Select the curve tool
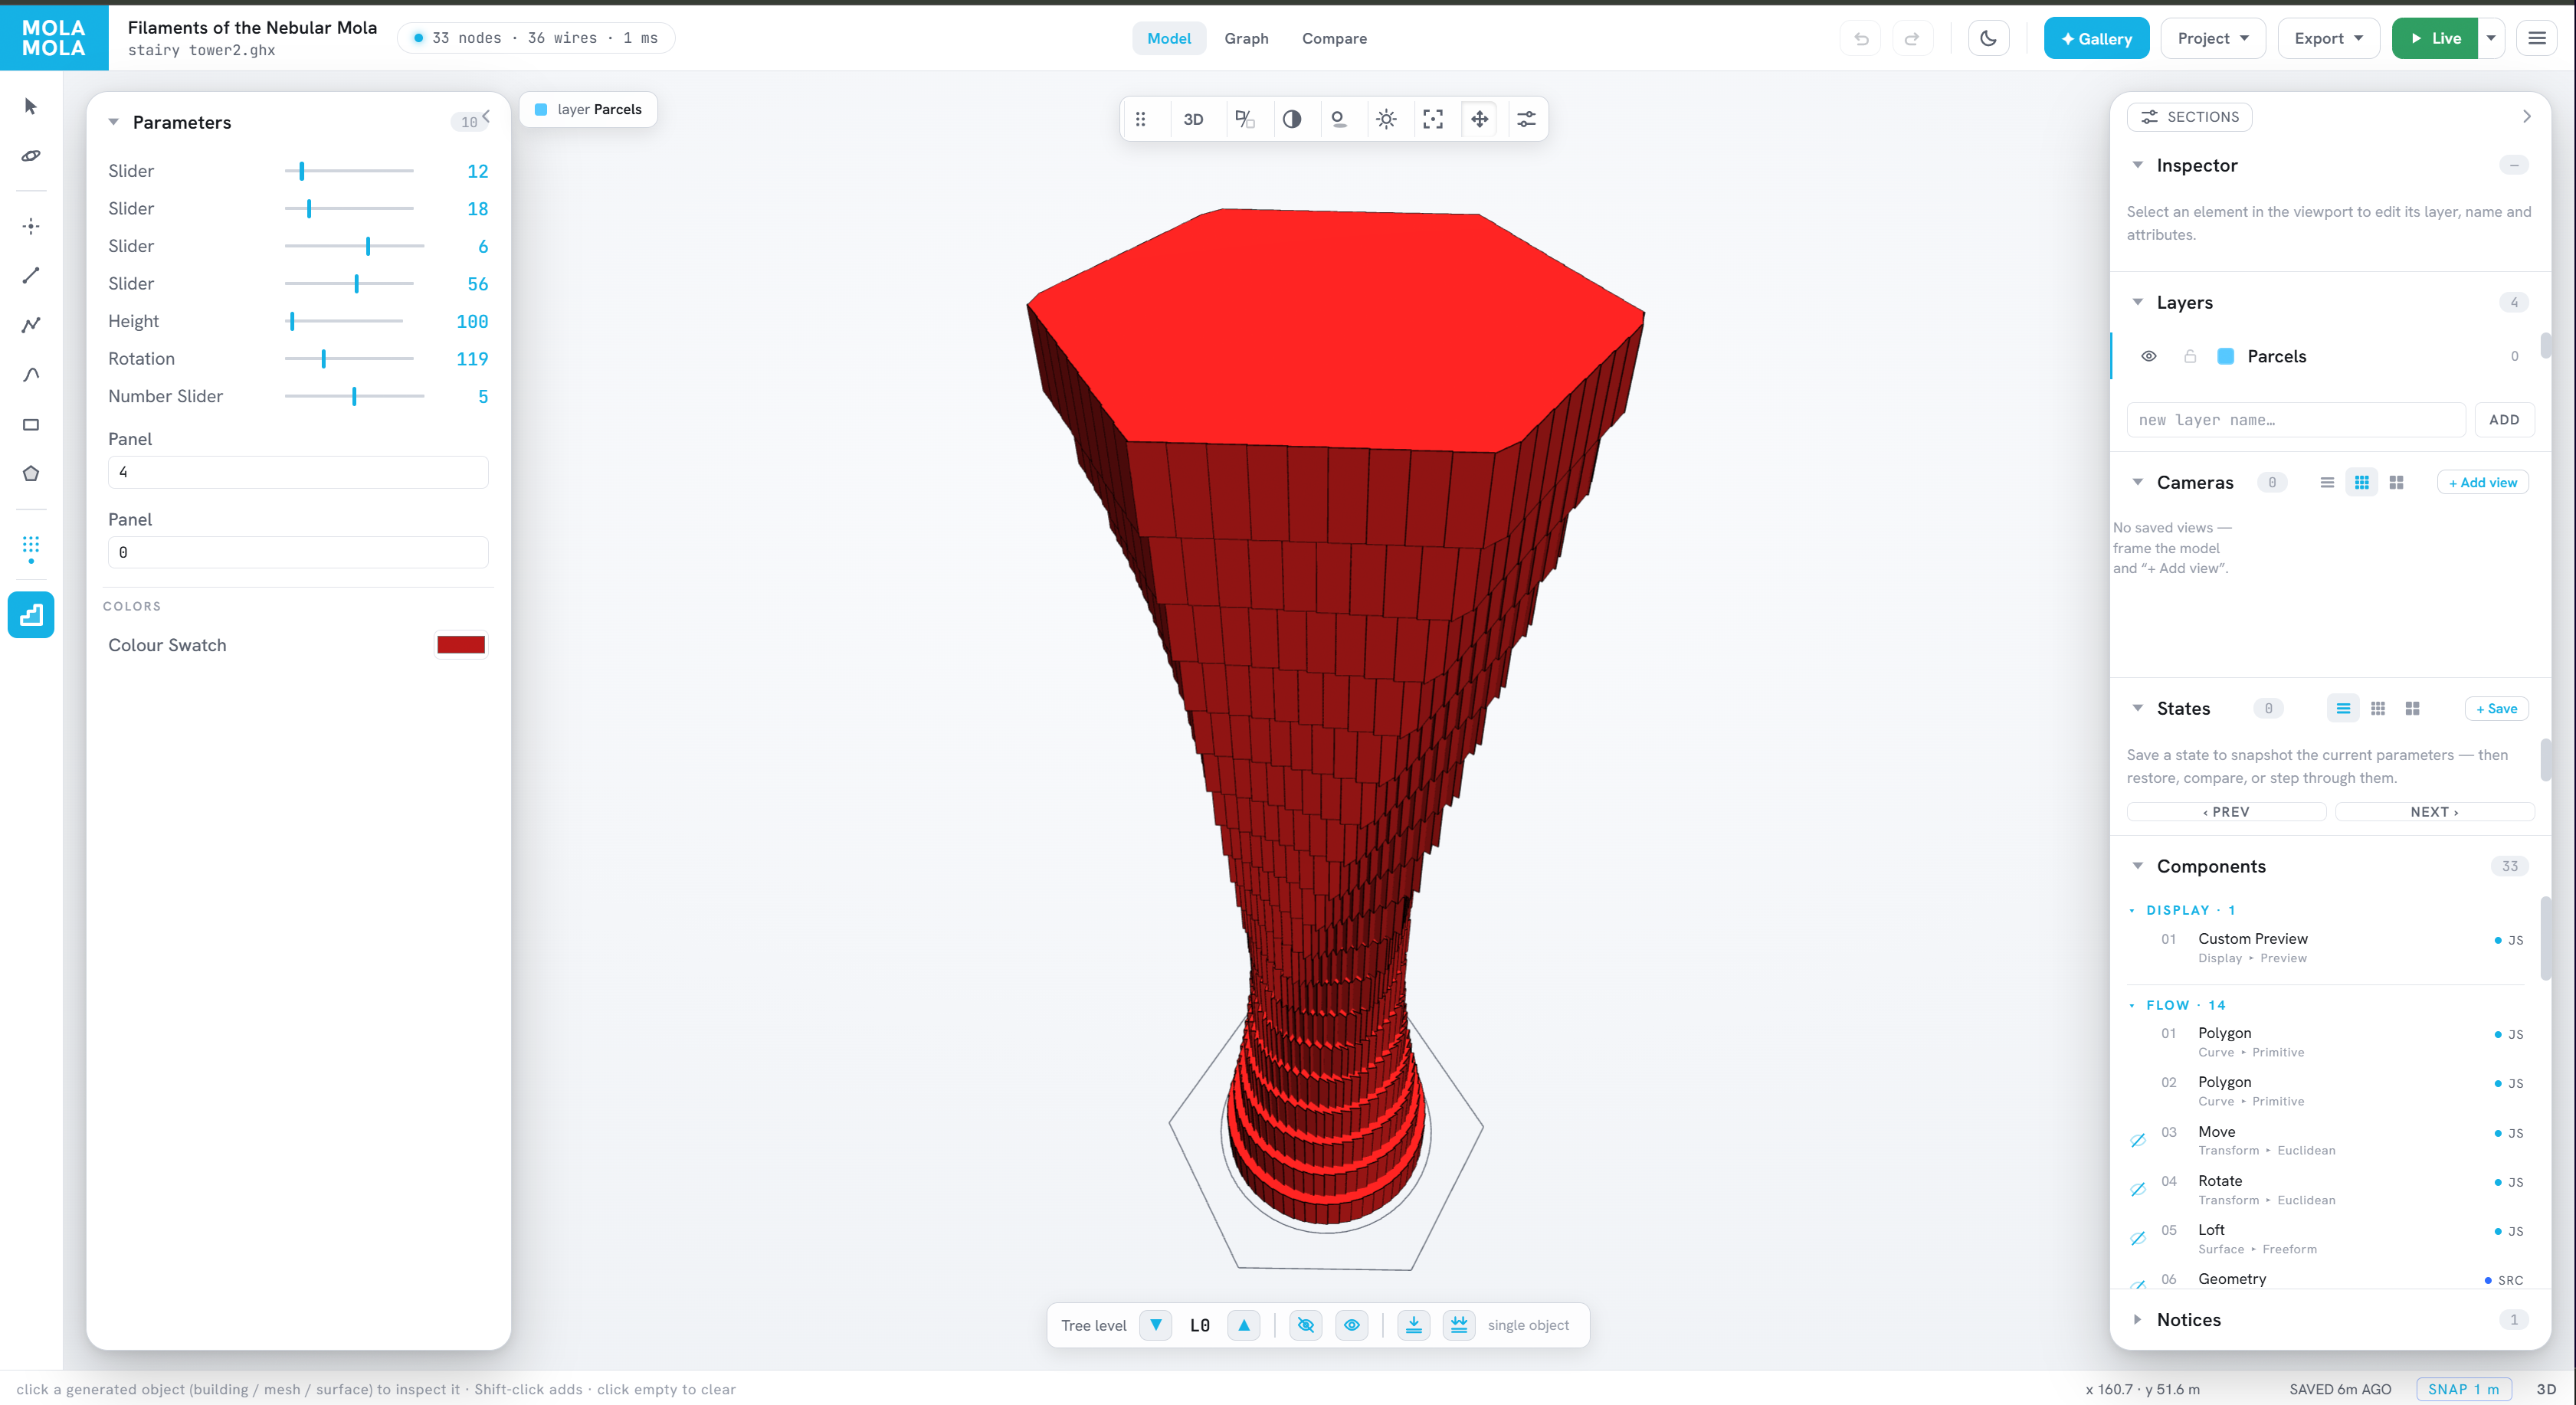 tap(31, 375)
